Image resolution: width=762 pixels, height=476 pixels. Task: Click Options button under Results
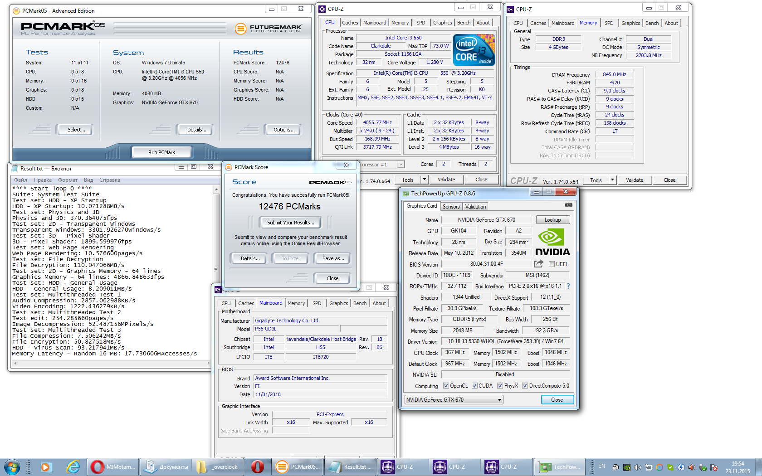point(283,130)
